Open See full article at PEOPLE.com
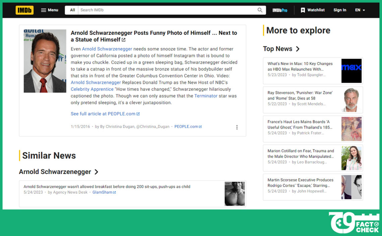The height and width of the screenshot is (236, 382). pyautogui.click(x=105, y=114)
